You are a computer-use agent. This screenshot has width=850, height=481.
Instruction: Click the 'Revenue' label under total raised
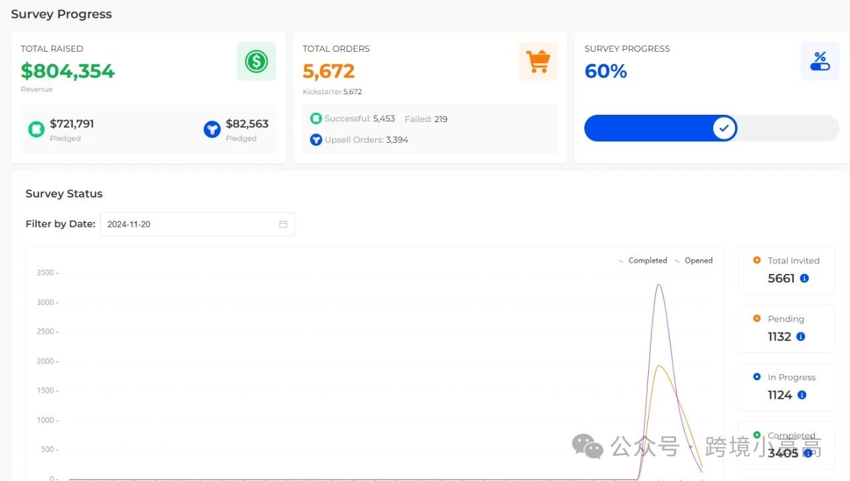tap(37, 90)
